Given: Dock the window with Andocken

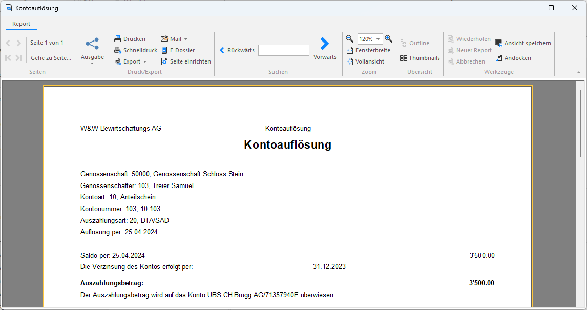Looking at the screenshot, I should 513,58.
